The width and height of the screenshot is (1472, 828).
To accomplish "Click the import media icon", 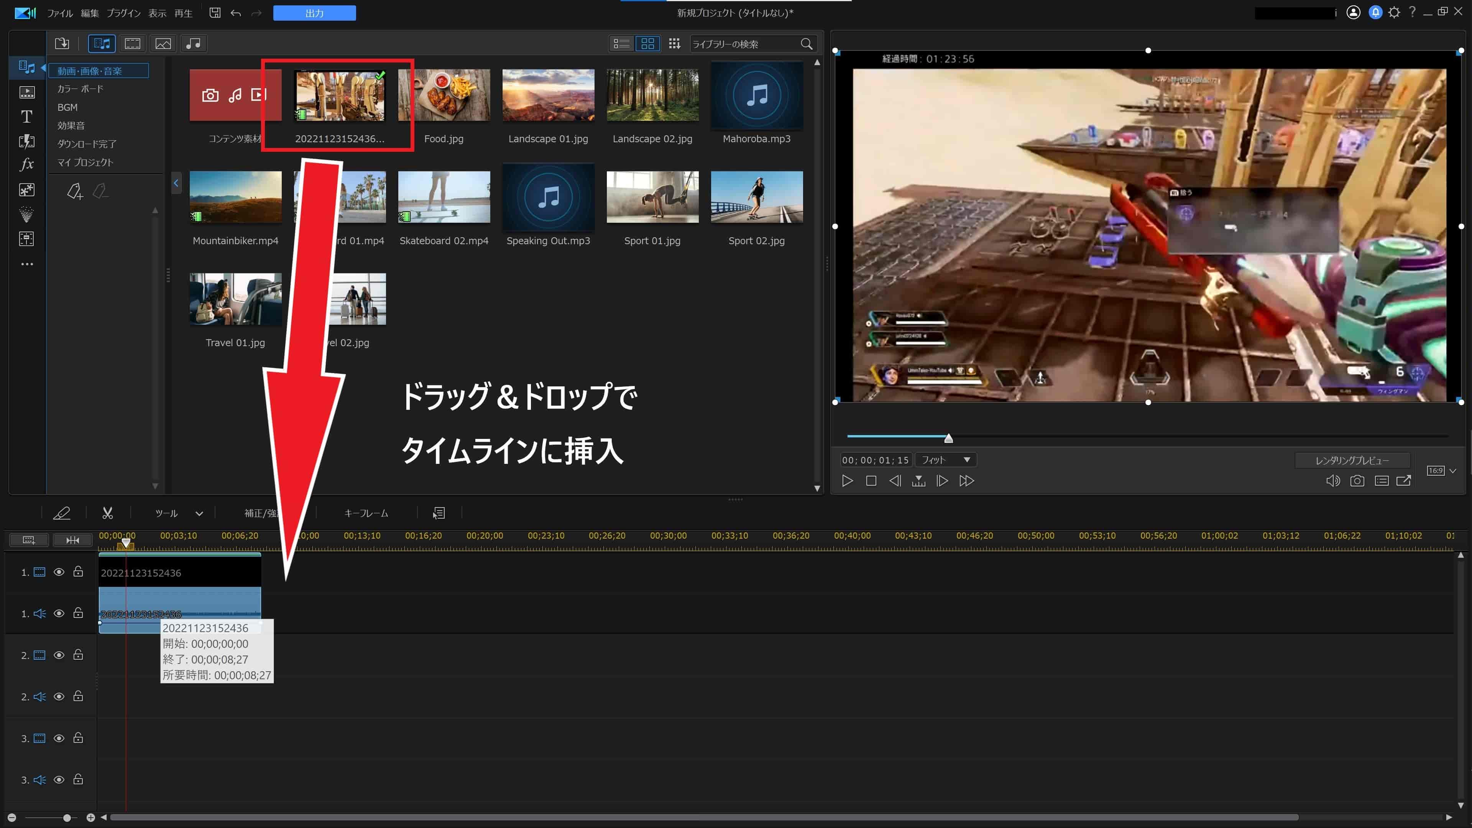I will coord(62,43).
